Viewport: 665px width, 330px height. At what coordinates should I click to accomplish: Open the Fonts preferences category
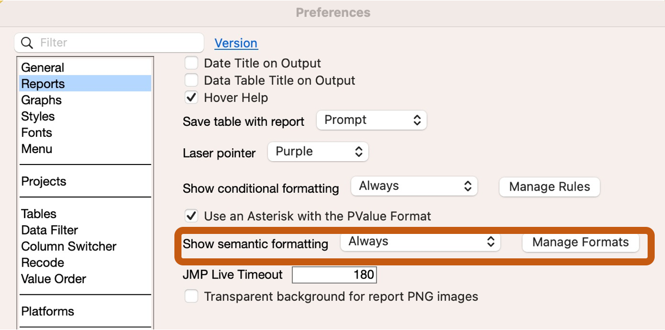point(36,132)
